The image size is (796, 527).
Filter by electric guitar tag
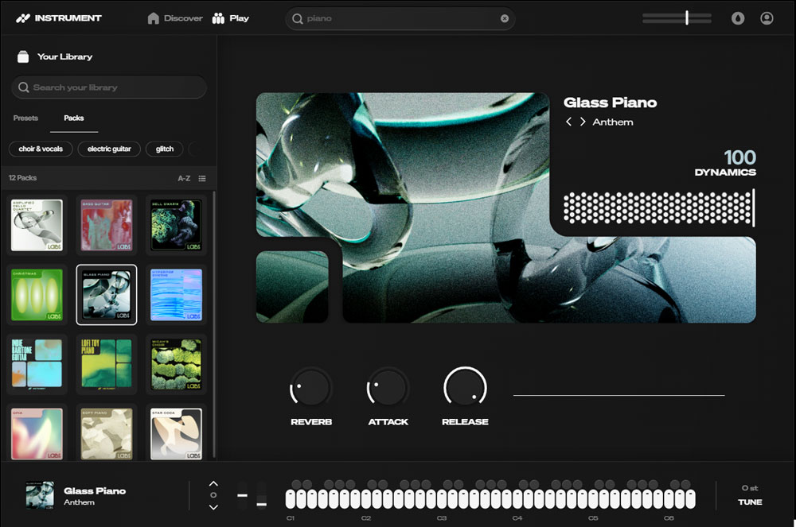pos(110,149)
